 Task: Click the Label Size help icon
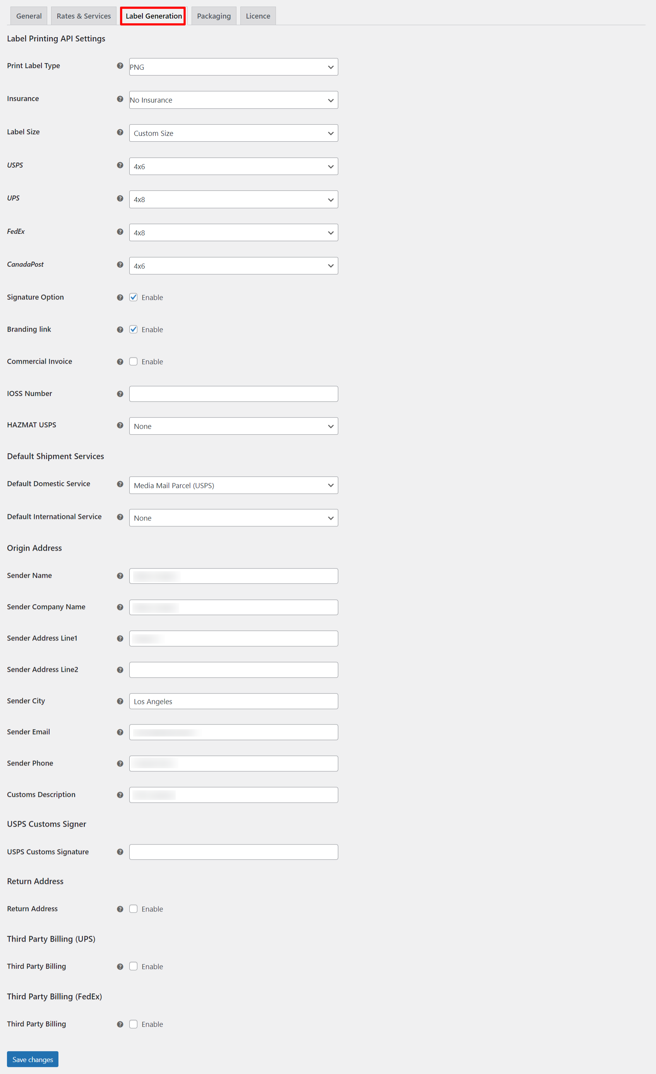click(120, 132)
